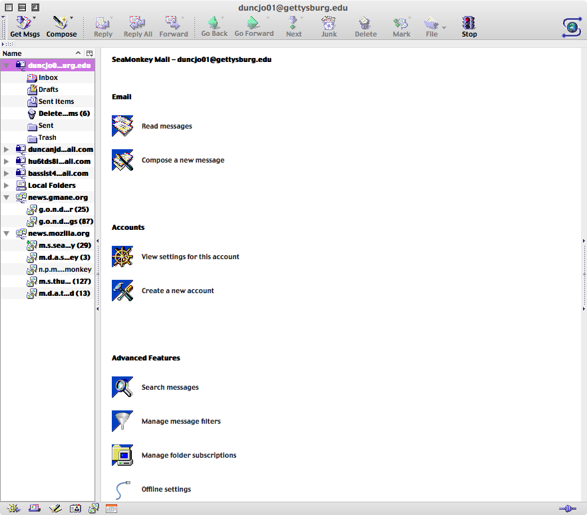Image resolution: width=587 pixels, height=515 pixels.
Task: Click View settings for this account
Action: coord(190,257)
